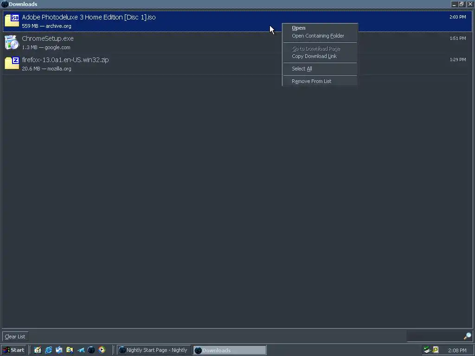Click the 2:03 PM download time

coord(458,17)
